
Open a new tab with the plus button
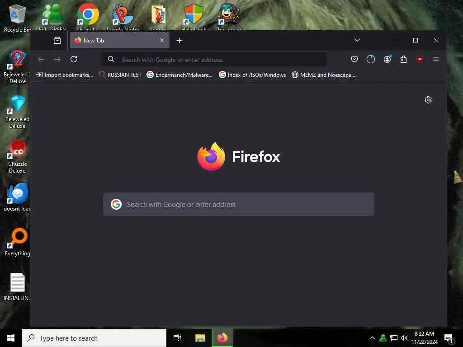(179, 40)
